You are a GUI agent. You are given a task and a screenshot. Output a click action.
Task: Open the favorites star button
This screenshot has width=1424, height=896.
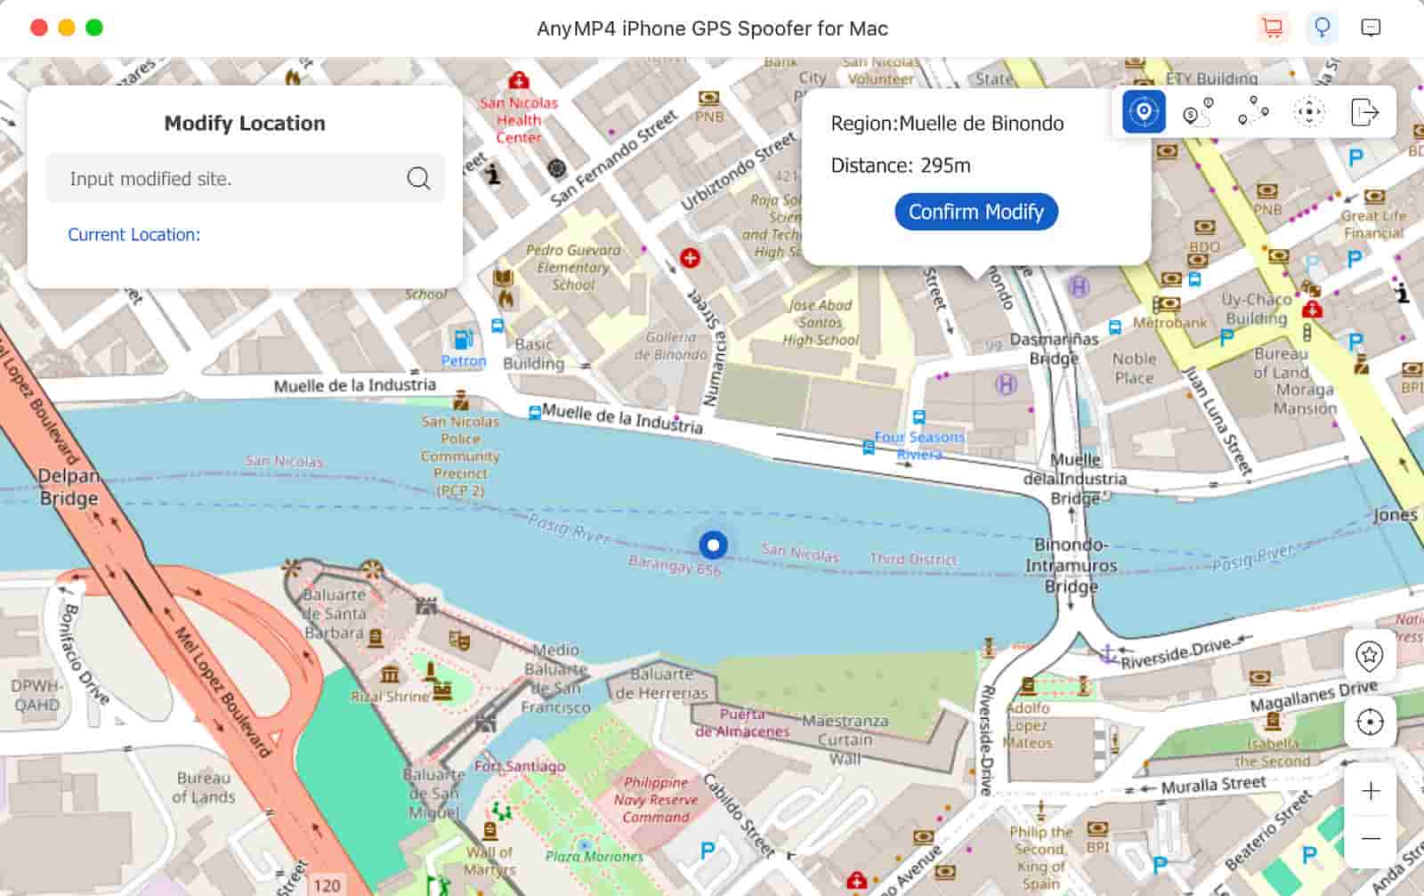[1370, 656]
